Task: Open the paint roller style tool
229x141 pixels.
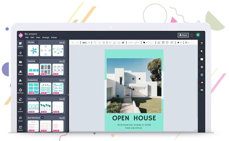Action: (202, 44)
